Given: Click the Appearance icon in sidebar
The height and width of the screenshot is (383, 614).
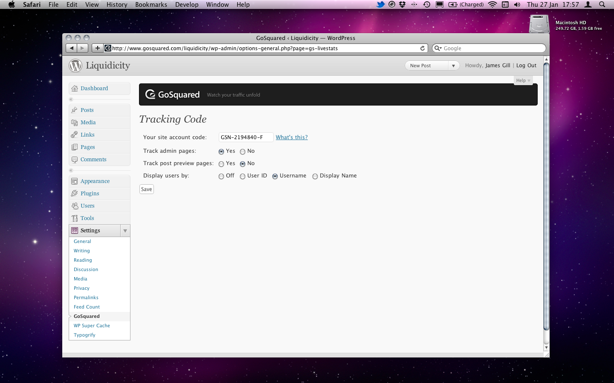Looking at the screenshot, I should click(75, 181).
